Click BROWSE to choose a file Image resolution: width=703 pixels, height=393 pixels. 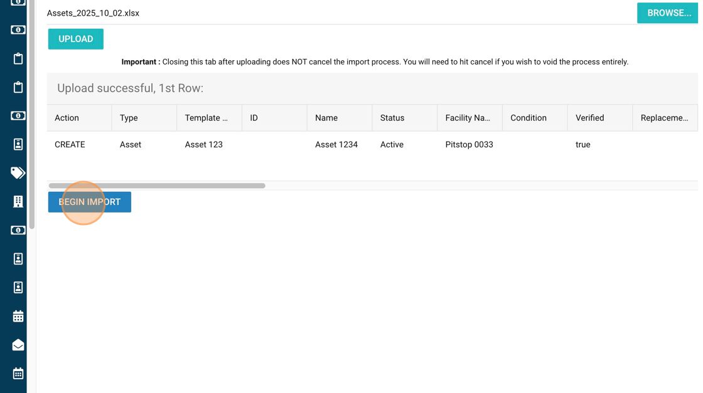pyautogui.click(x=668, y=13)
